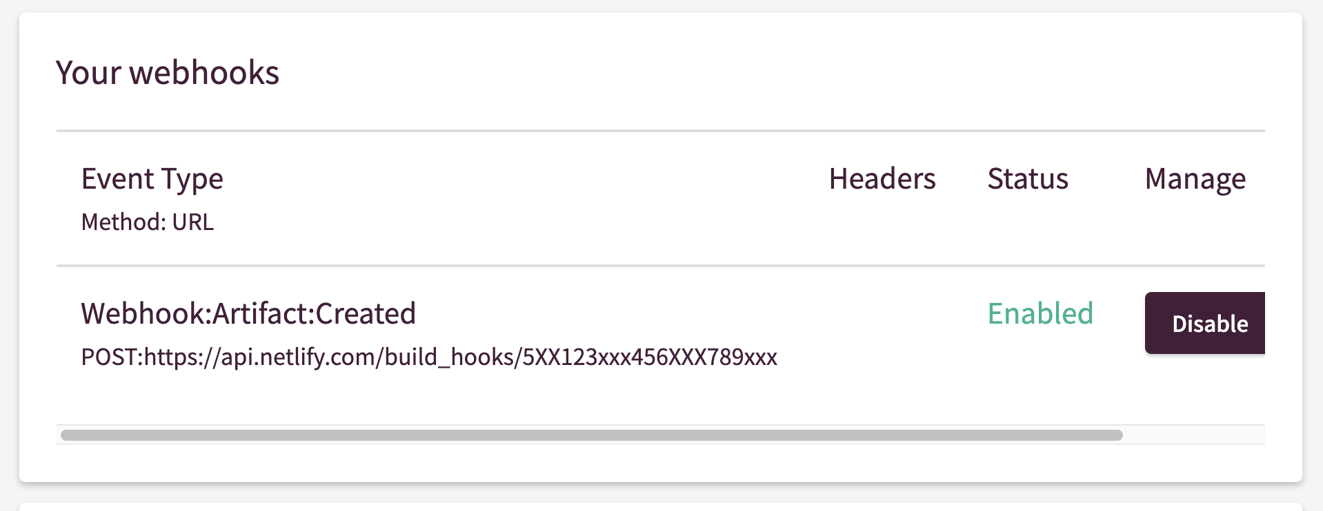Viewport: 1323px width, 511px height.
Task: Click the Status column header
Action: click(x=1028, y=178)
